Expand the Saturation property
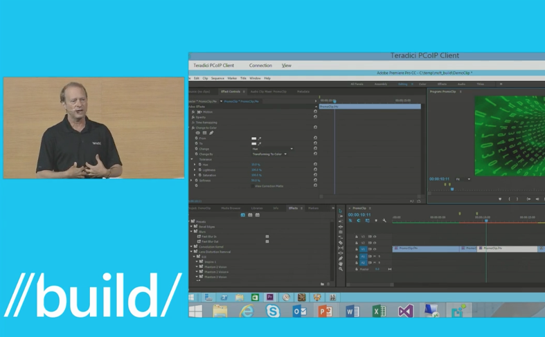This screenshot has height=337, width=545. (195, 175)
